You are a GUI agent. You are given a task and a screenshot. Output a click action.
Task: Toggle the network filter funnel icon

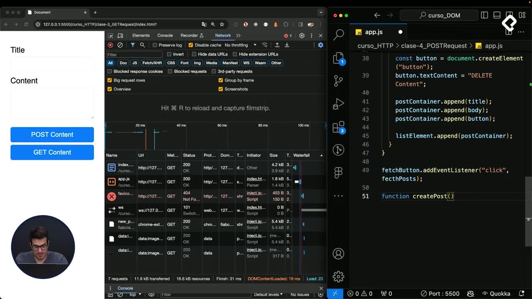(x=133, y=45)
